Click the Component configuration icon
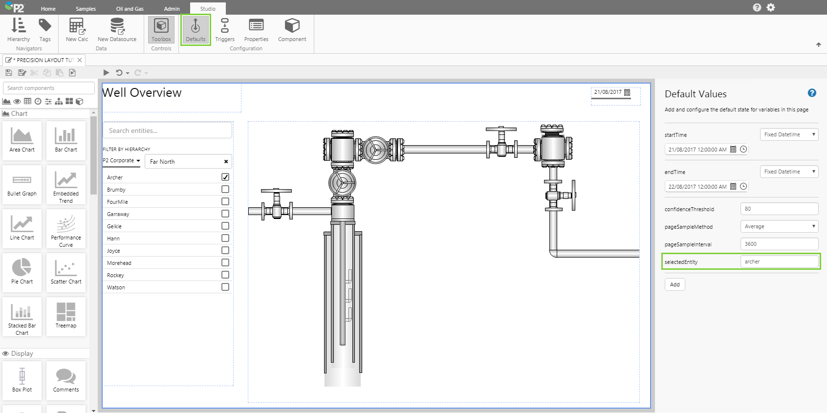Viewport: 827px width, 413px height. click(x=292, y=29)
